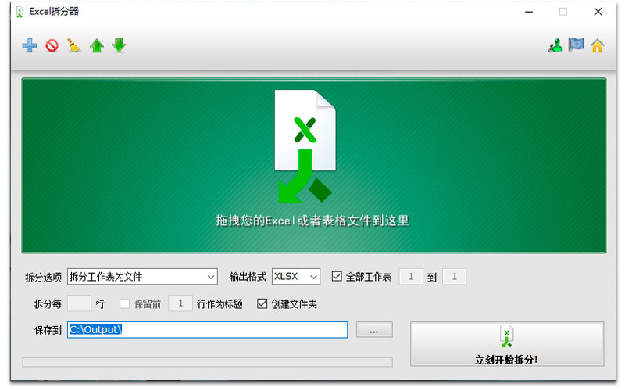Open the 拆分选项 dropdown
625x391 pixels.
click(142, 277)
